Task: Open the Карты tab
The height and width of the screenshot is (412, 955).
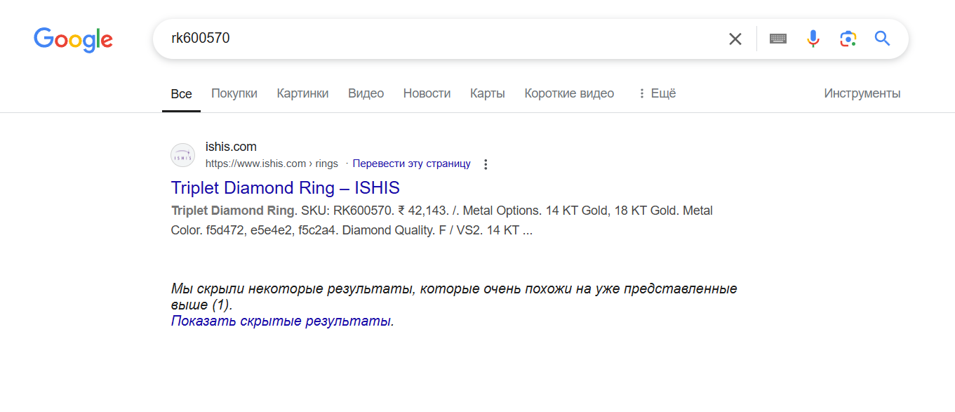Action: click(487, 93)
